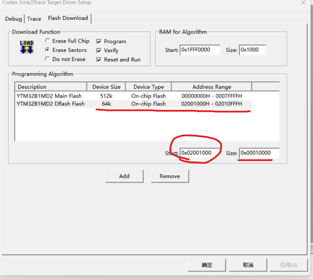Click address range 00000000H - 0007FFFFH
The image size is (313, 279).
tap(212, 96)
